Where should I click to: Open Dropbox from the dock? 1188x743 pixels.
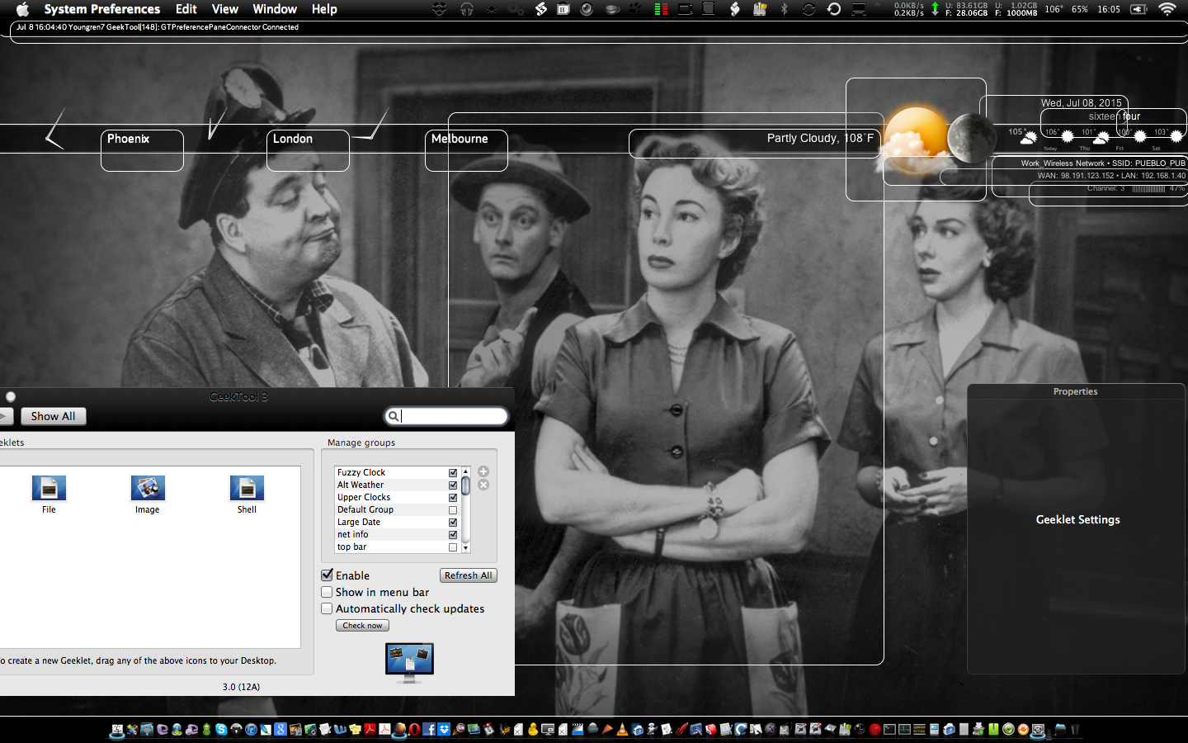[x=444, y=729]
